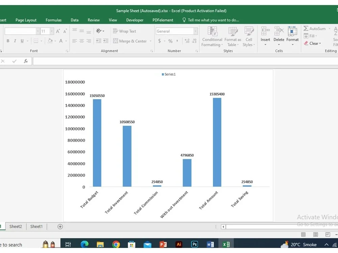Screen dimensions: 338x253
Task: Switch to the Data tab
Action: pos(75,20)
